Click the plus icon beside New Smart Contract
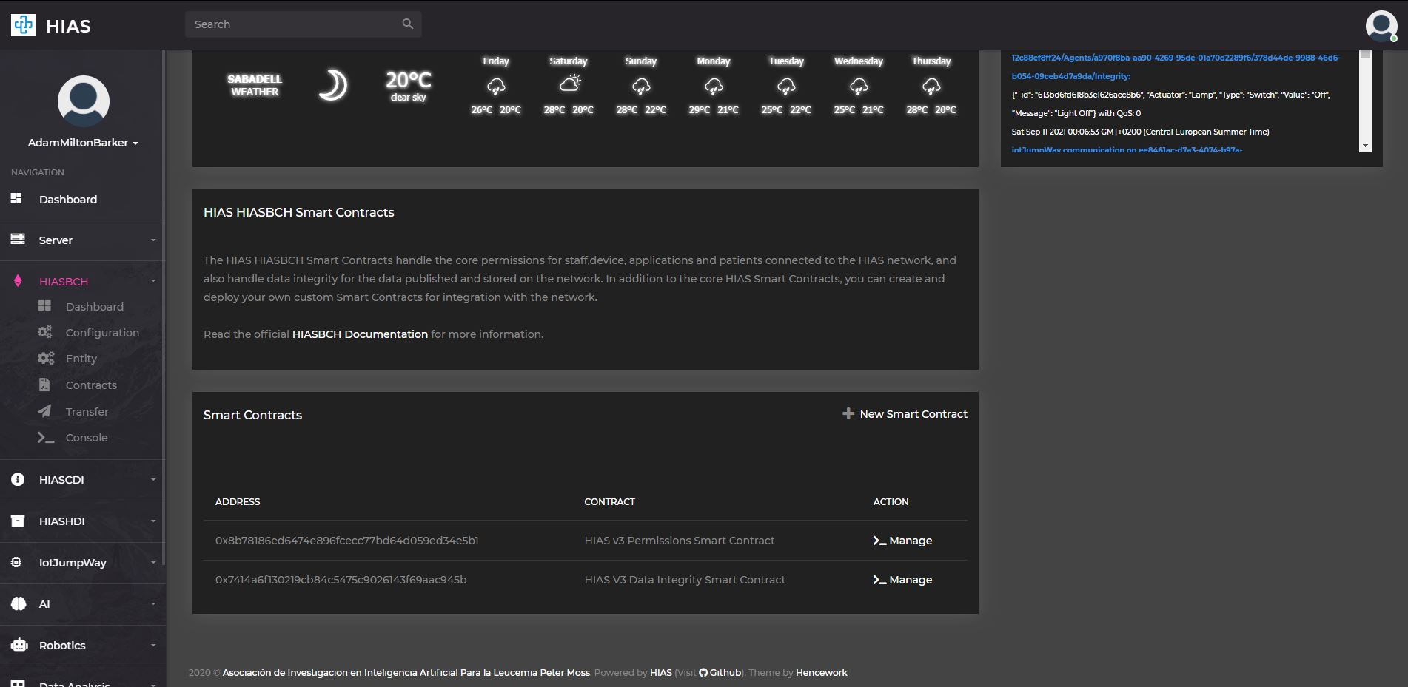Viewport: 1408px width, 687px height. (x=848, y=413)
